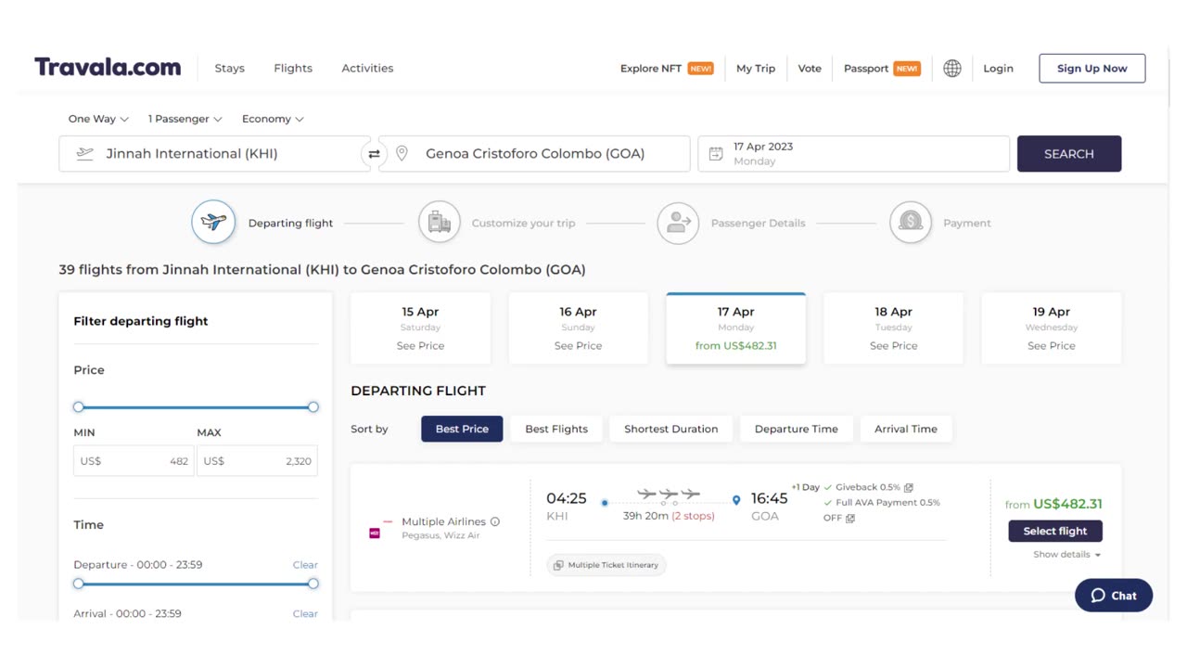The height and width of the screenshot is (668, 1187).
Task: Click the Jinnah International origin field
Action: (x=214, y=154)
